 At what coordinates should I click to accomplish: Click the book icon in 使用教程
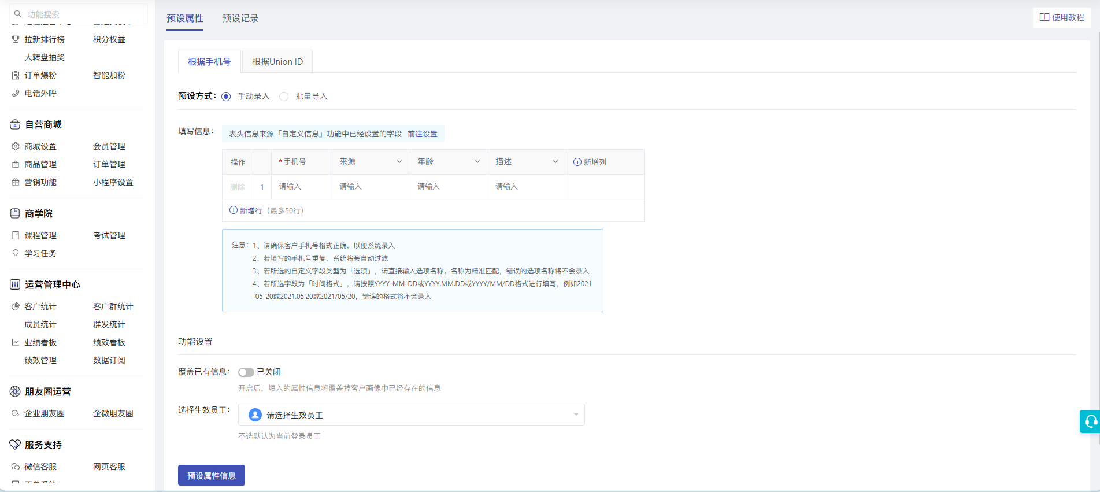(1045, 17)
